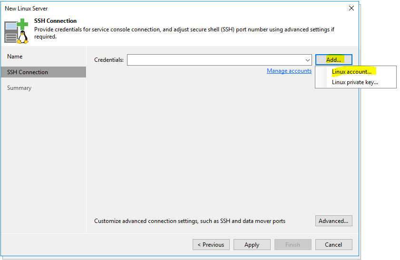This screenshot has width=400, height=260.
Task: Click the 'Customize advanced connection settings' text
Action: point(190,221)
